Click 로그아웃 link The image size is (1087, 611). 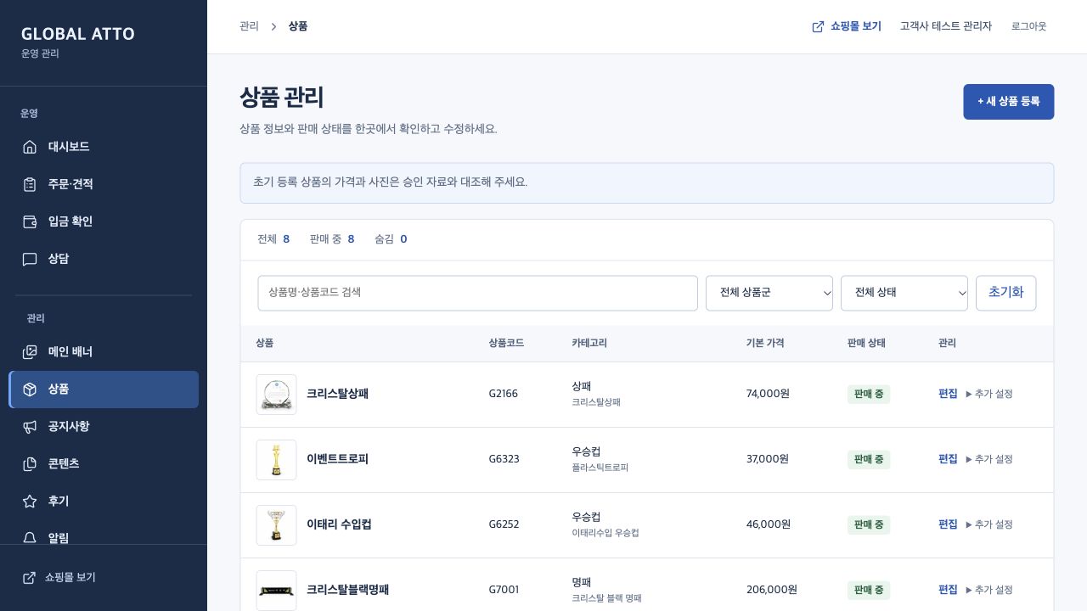coord(1029,26)
